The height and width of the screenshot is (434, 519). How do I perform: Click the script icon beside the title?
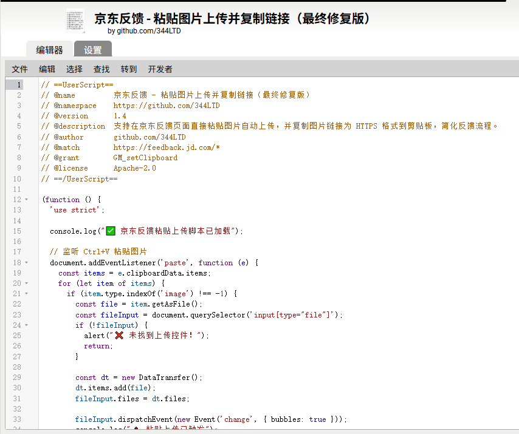pos(75,21)
